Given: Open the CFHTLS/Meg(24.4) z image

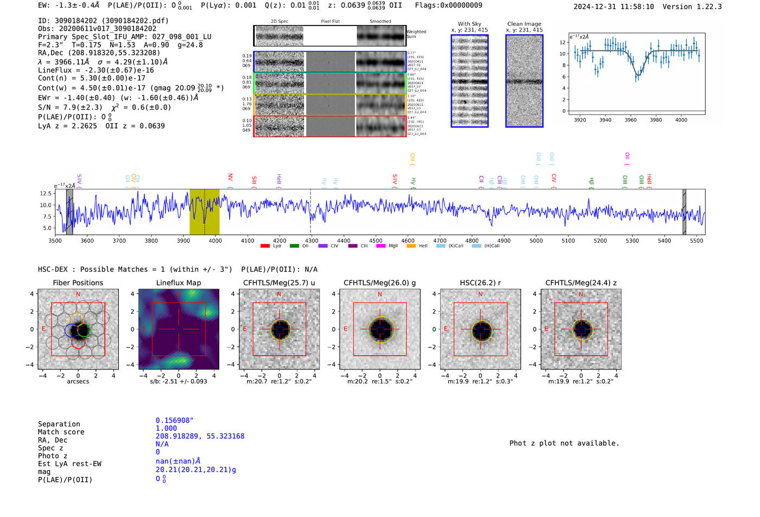Looking at the screenshot, I should pyautogui.click(x=581, y=329).
